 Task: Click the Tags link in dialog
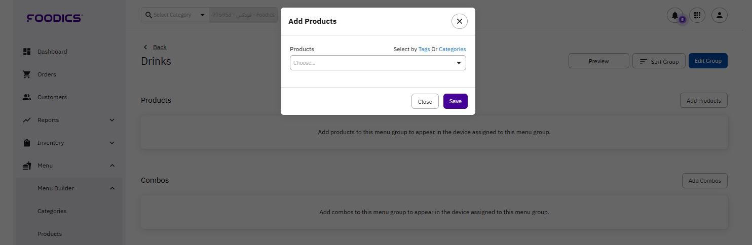[424, 49]
